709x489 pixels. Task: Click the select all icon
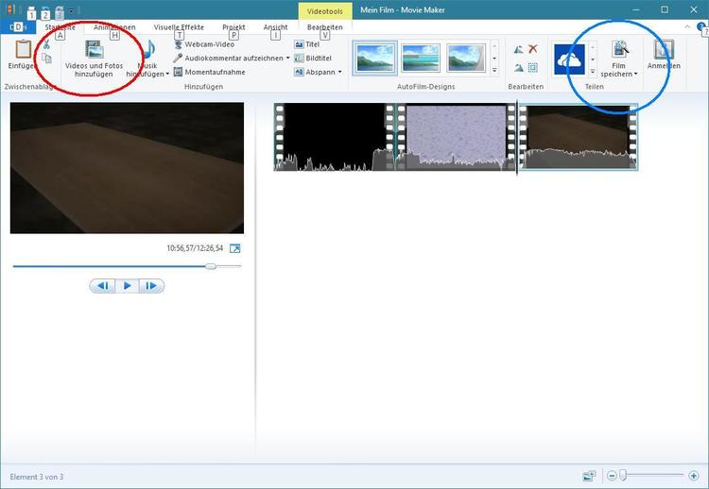(x=533, y=68)
